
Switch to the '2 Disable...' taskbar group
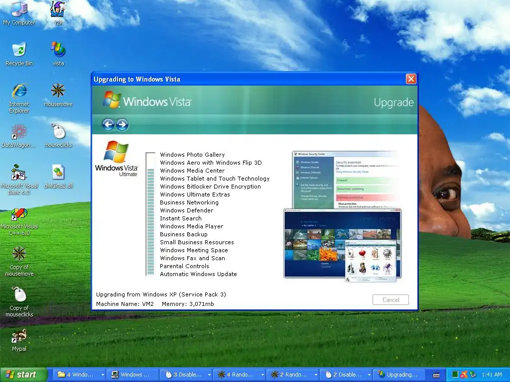[x=344, y=375]
